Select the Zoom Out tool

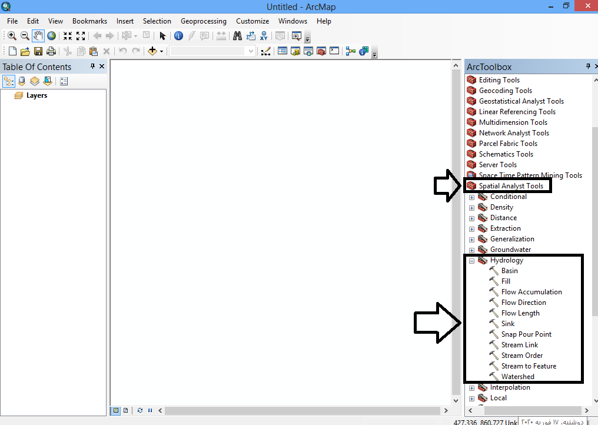click(25, 36)
